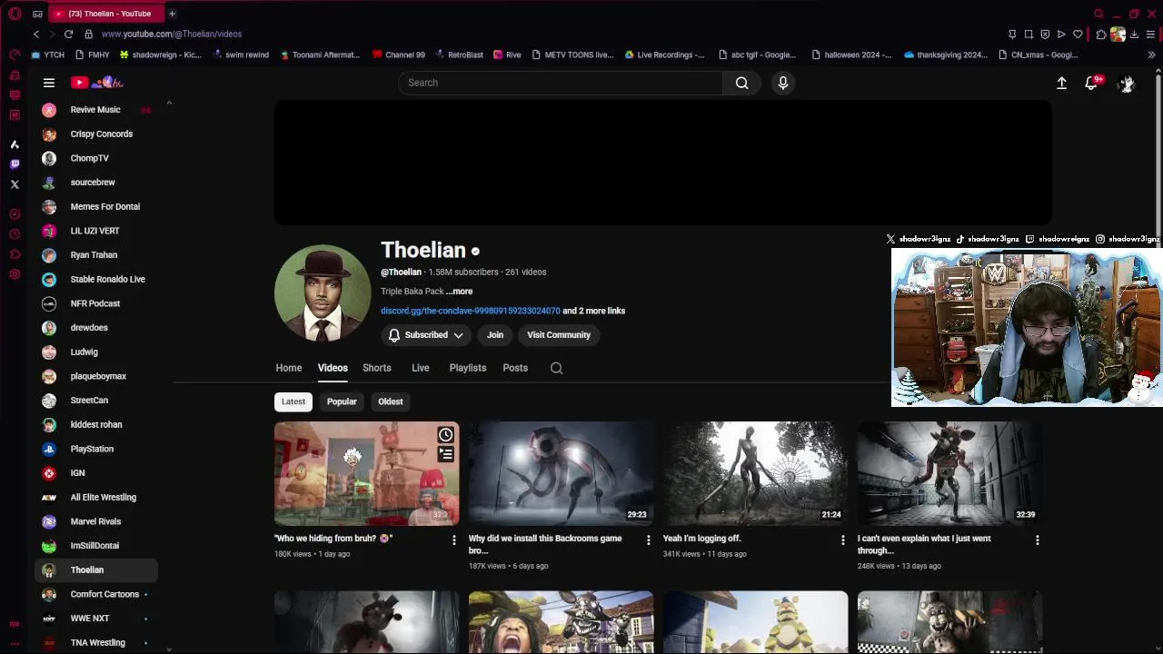Show more bookmarks bar overflow
The height and width of the screenshot is (654, 1163).
coord(1151,54)
